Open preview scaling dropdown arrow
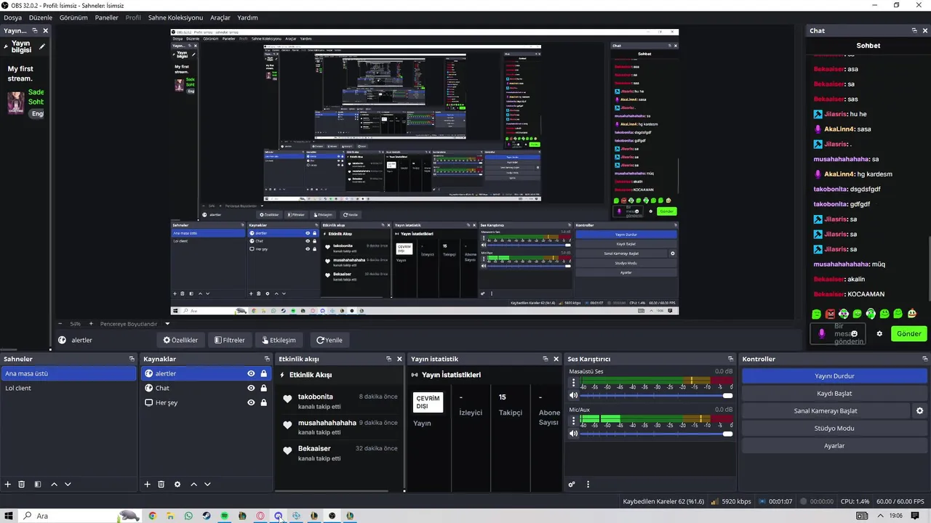 click(167, 324)
